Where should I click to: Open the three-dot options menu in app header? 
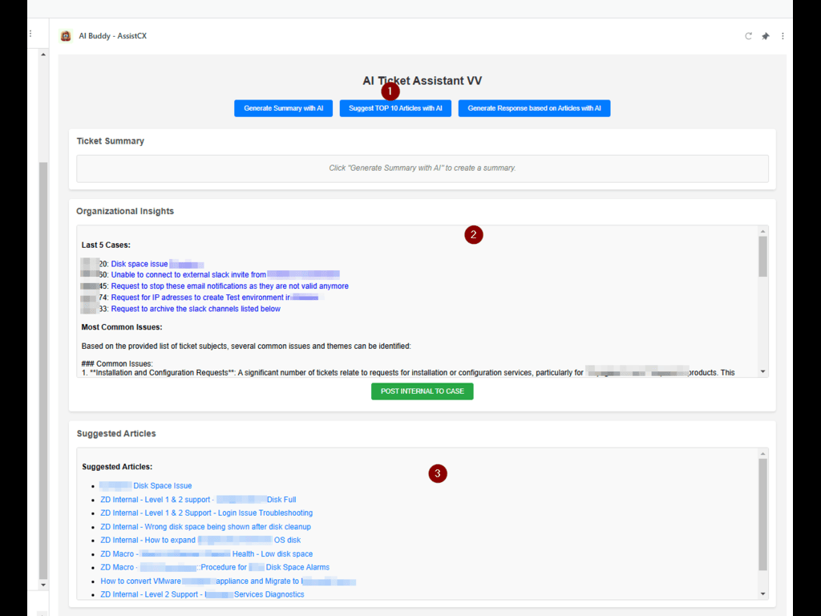click(783, 36)
